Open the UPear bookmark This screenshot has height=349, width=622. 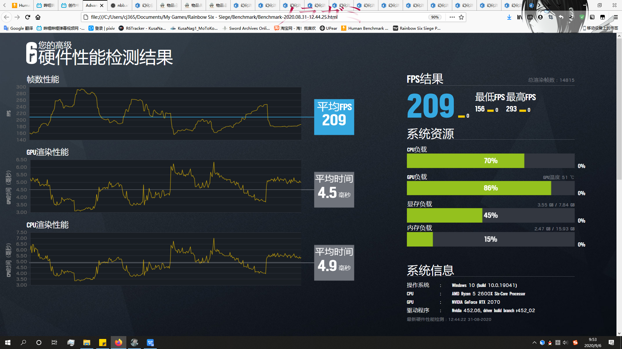click(x=328, y=28)
